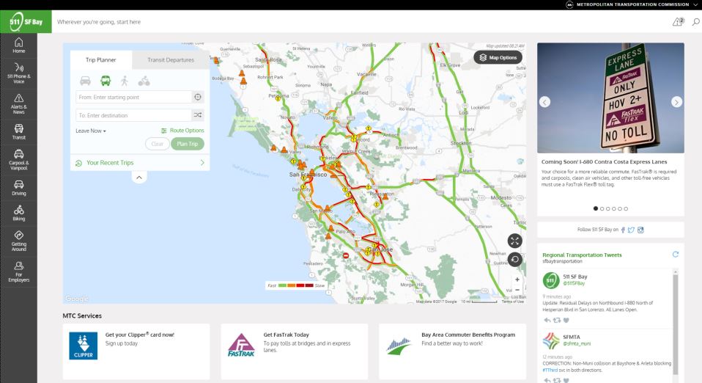
Task: Open Get FasTrak Today link
Action: (x=286, y=335)
